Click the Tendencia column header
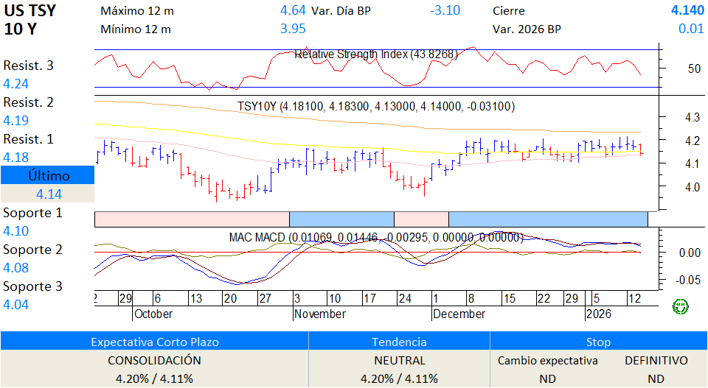Screen dimensions: 708x388 pyautogui.click(x=399, y=342)
